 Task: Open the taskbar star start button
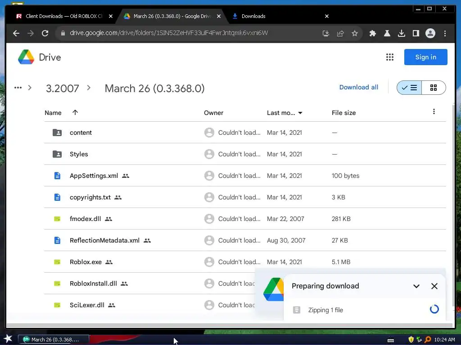point(8,339)
